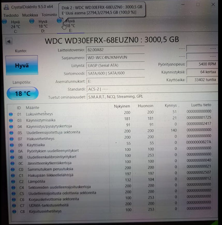Click the Sarjanumero field WD-WCC4N2KNHVUN
222x225 pixels.
coord(115,57)
